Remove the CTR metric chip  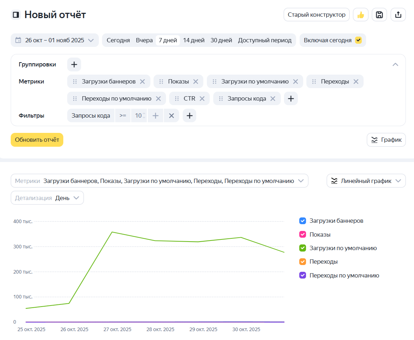click(202, 99)
